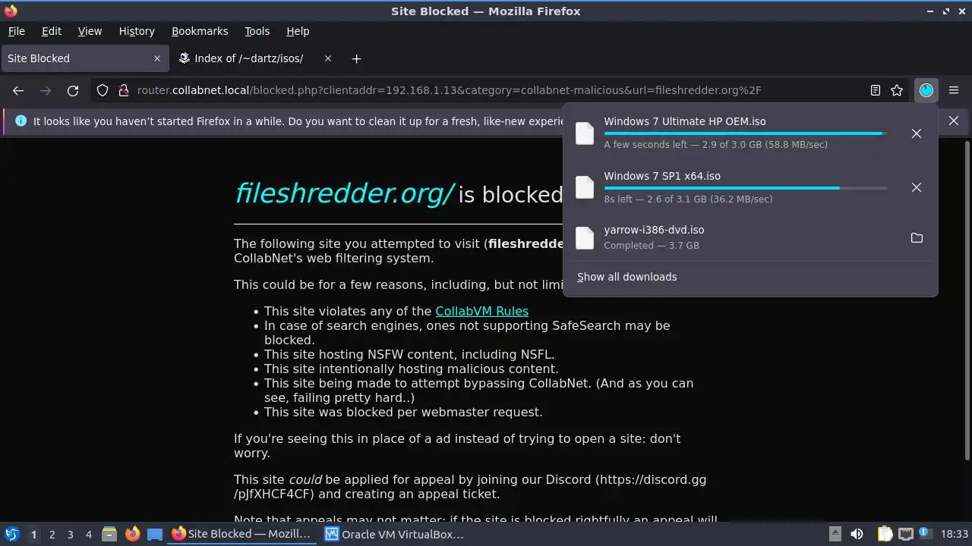Click the forward navigation arrow
Image resolution: width=972 pixels, height=546 pixels.
coord(46,90)
